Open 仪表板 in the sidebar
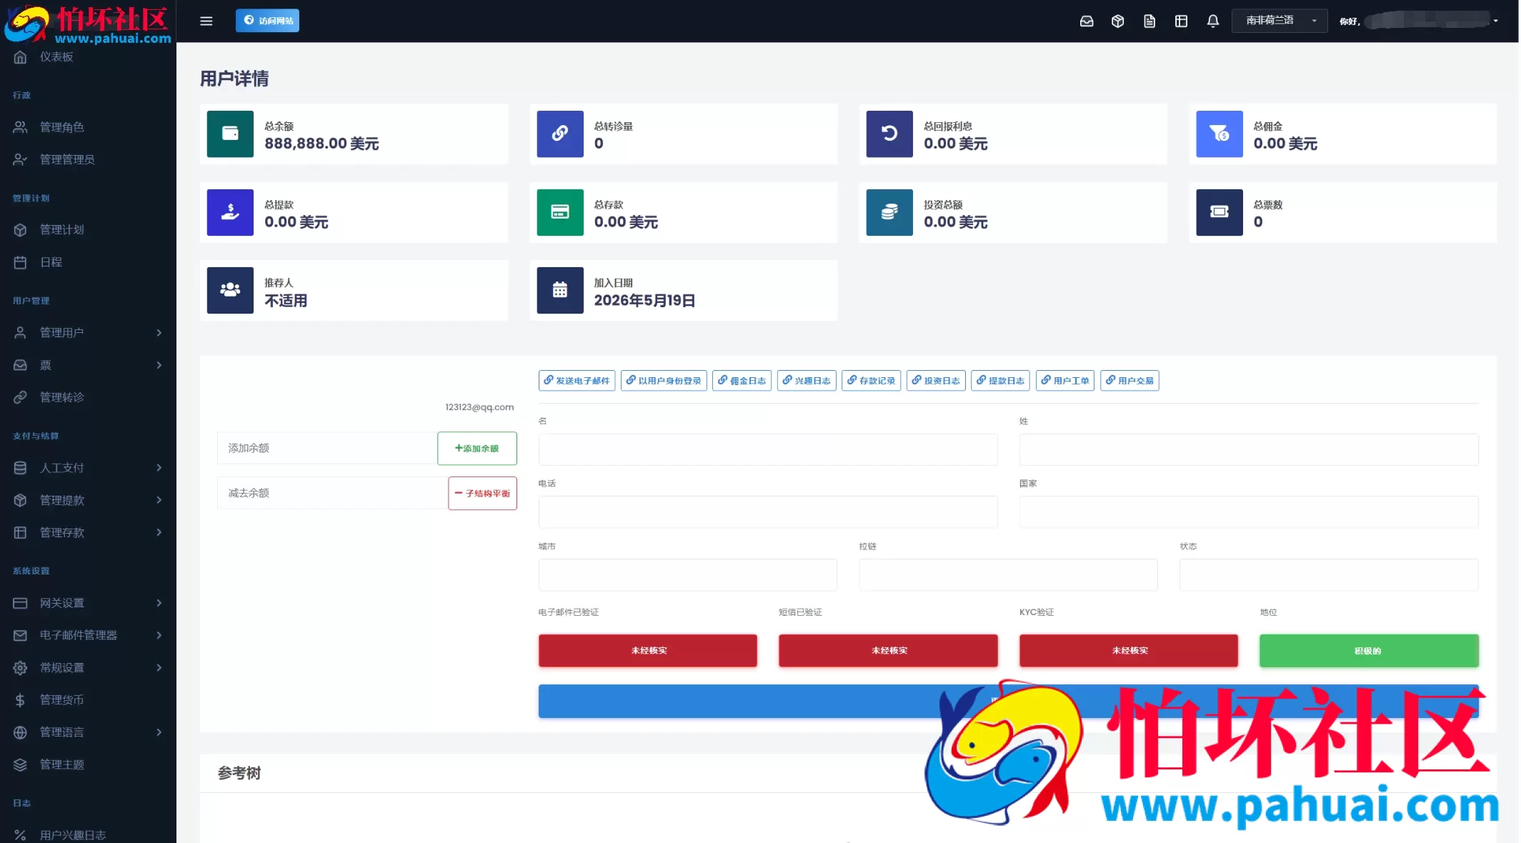Screen dimensions: 1521x843 click(x=56, y=57)
